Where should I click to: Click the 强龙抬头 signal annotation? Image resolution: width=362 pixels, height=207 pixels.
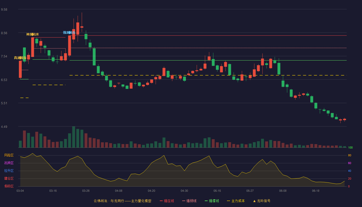[x=69, y=33]
